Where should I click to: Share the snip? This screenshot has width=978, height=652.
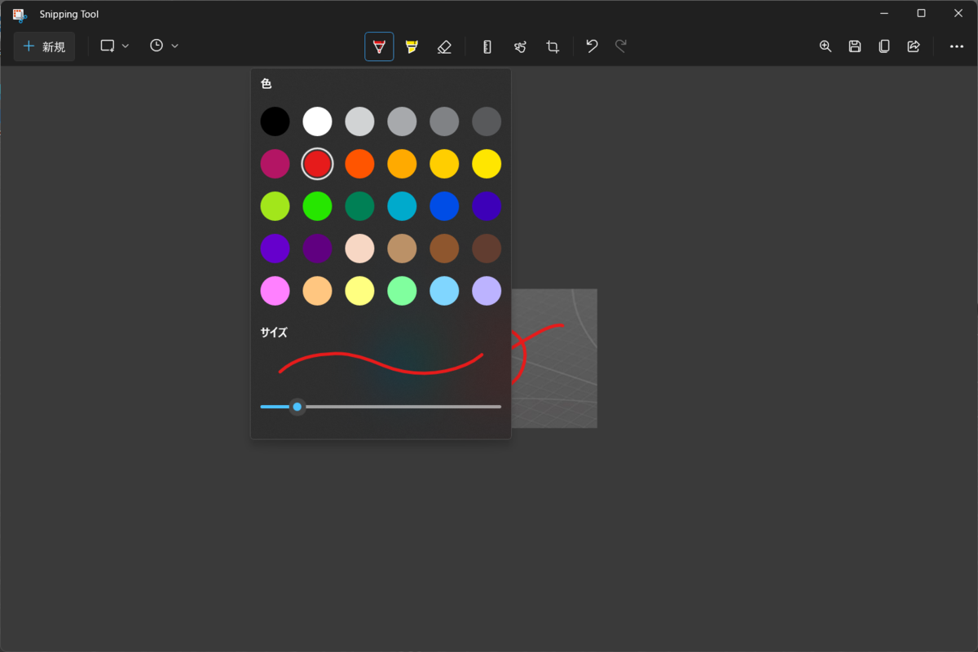point(914,46)
